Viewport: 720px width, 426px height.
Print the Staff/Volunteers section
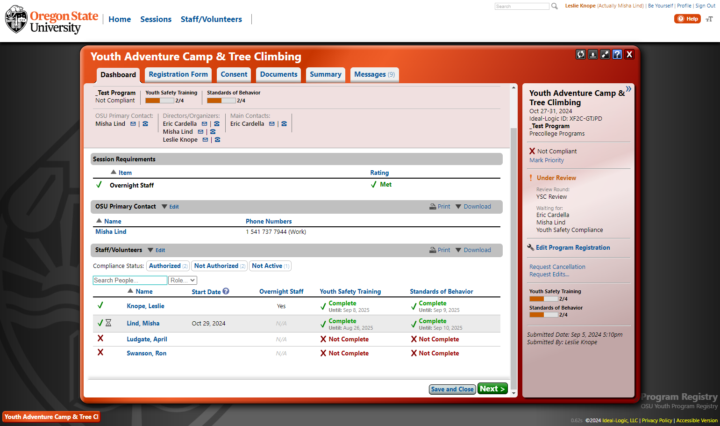tap(440, 250)
